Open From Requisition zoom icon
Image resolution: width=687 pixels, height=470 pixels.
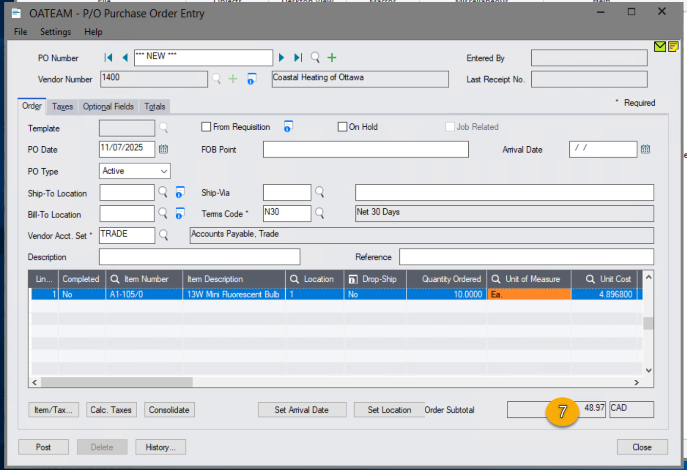click(x=289, y=127)
